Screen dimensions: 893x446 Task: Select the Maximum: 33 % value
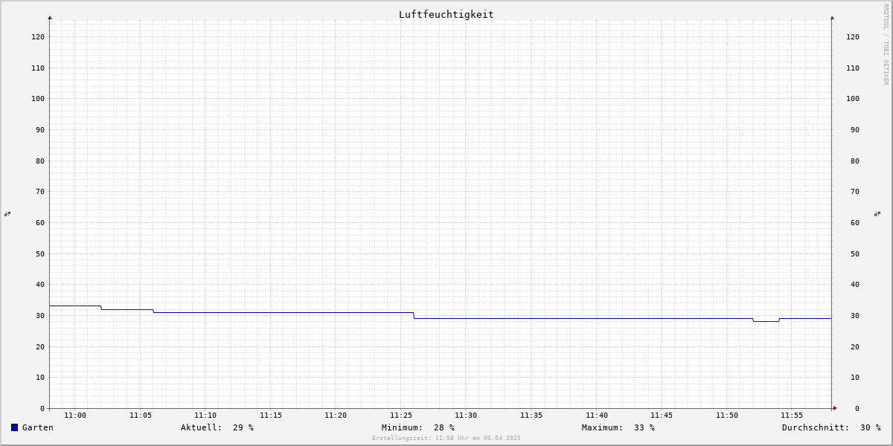tap(618, 427)
